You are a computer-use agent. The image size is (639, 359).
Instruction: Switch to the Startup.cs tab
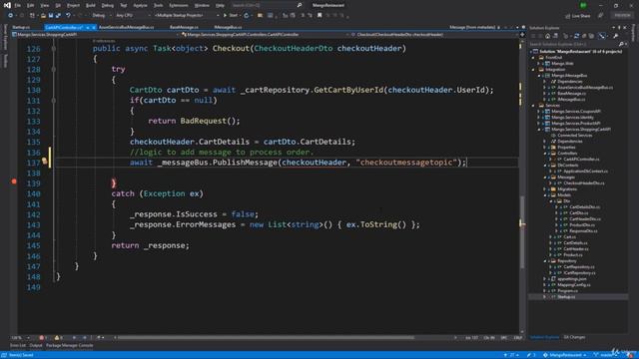[x=21, y=27]
